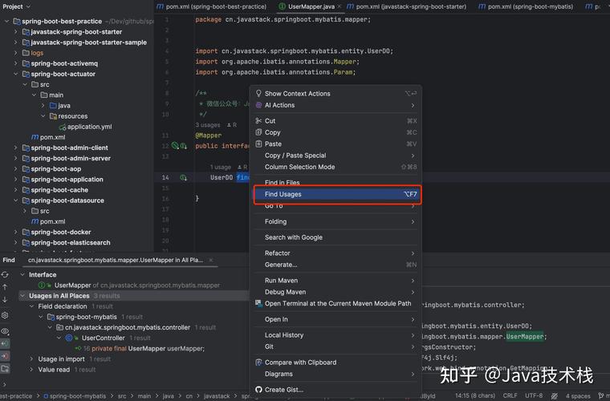
Task: Click caret position 14:15 in status bar
Action: [475, 396]
